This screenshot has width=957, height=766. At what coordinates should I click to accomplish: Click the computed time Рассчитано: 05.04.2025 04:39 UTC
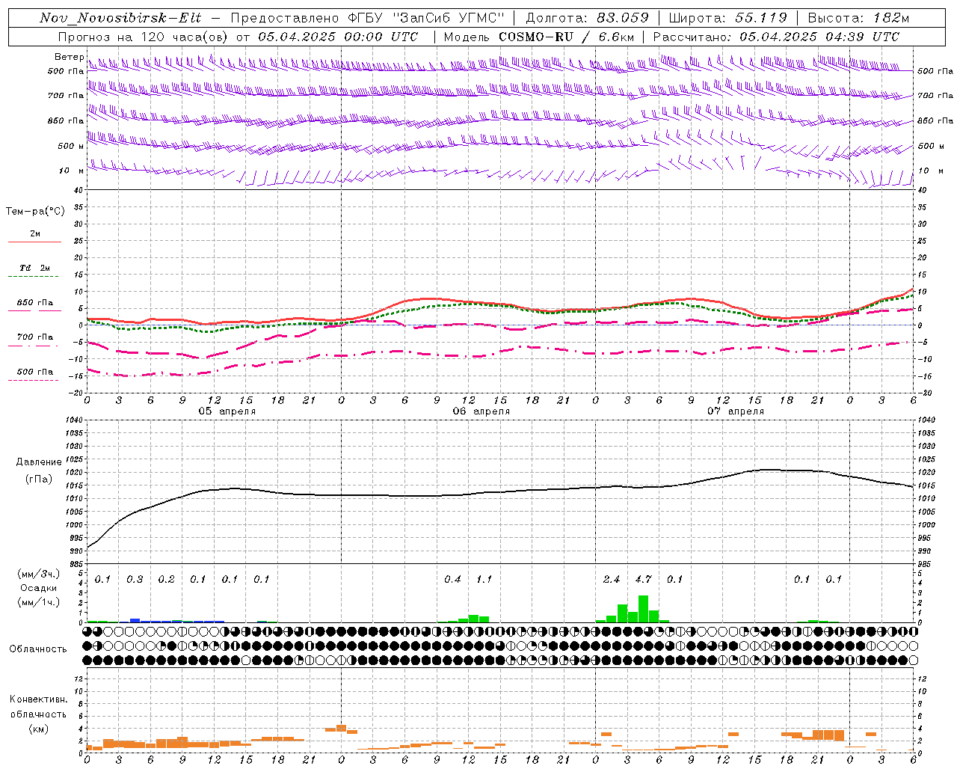(x=776, y=37)
